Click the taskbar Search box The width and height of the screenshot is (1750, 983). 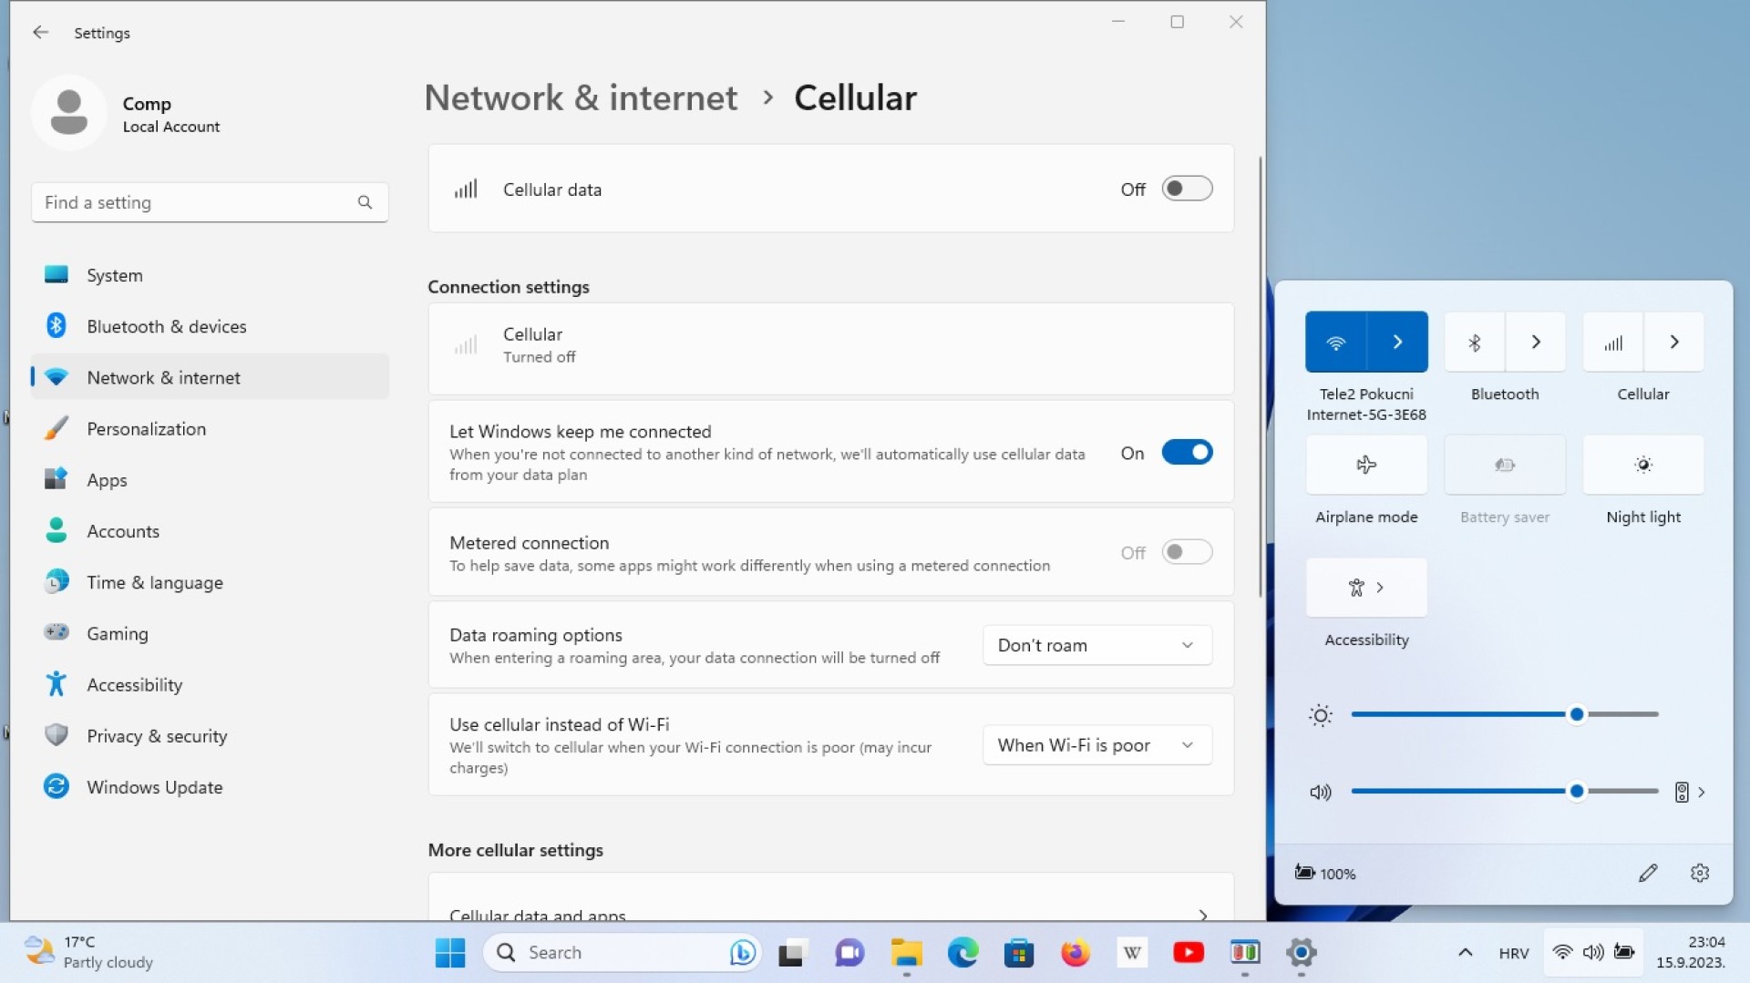(x=623, y=953)
